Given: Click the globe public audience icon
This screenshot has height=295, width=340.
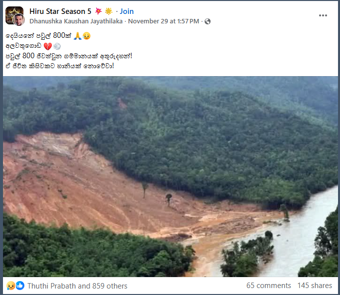Looking at the screenshot, I should (208, 21).
